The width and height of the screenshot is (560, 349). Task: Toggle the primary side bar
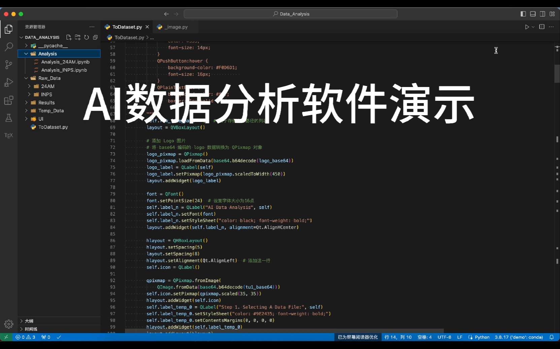(523, 14)
